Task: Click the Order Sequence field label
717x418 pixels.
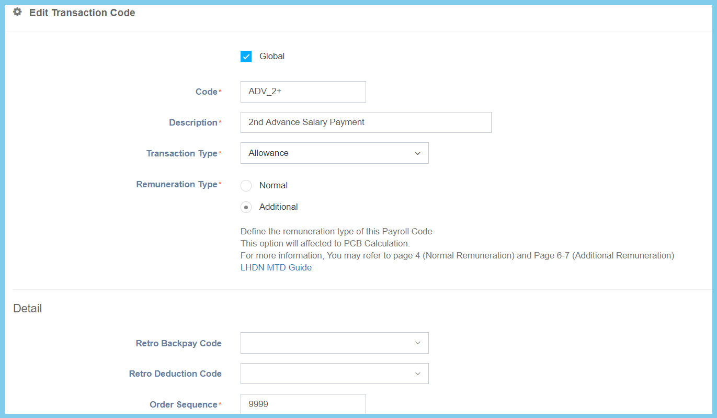Action: (x=183, y=405)
